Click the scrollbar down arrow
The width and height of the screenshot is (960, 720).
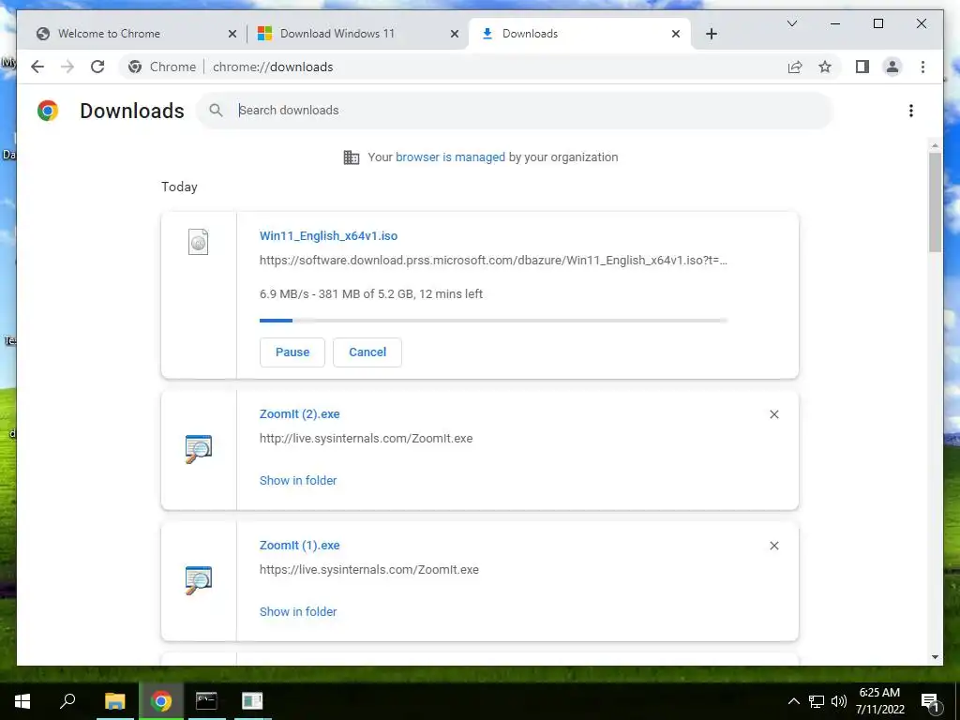(935, 657)
